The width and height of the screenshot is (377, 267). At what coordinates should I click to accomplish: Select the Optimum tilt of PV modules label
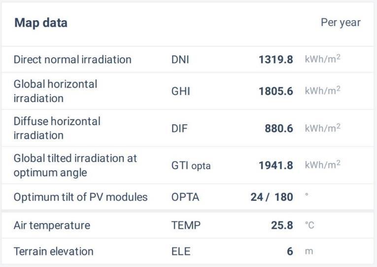80,197
